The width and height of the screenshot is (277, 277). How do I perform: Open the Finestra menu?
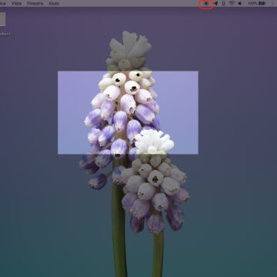(x=35, y=3)
